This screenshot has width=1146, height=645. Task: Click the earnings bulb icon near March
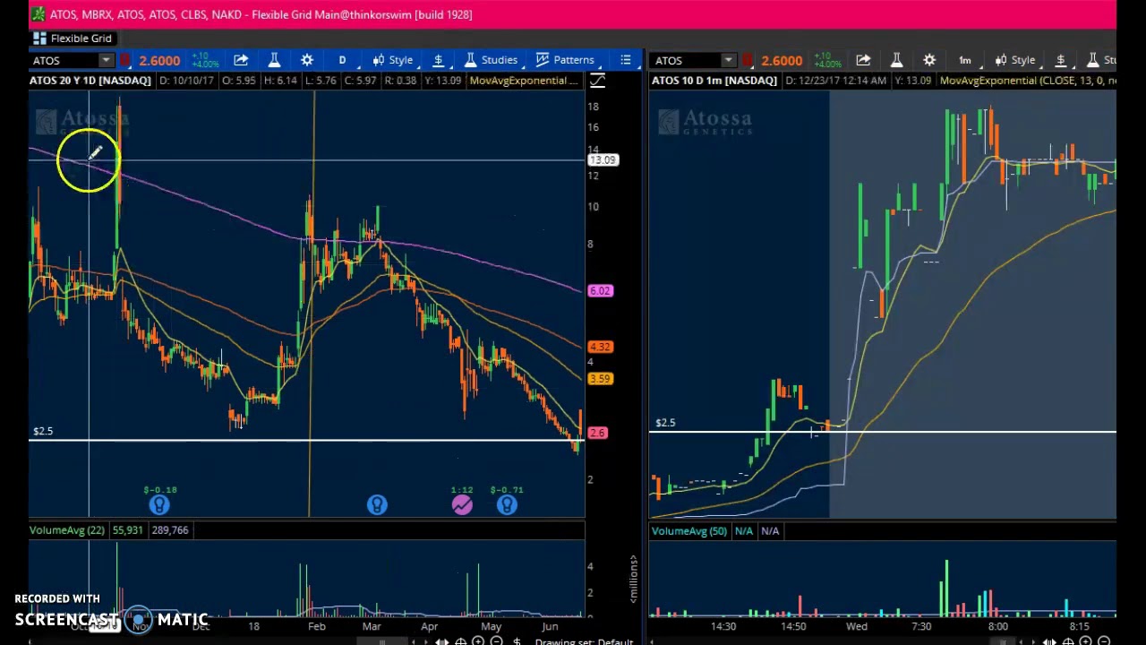click(377, 505)
